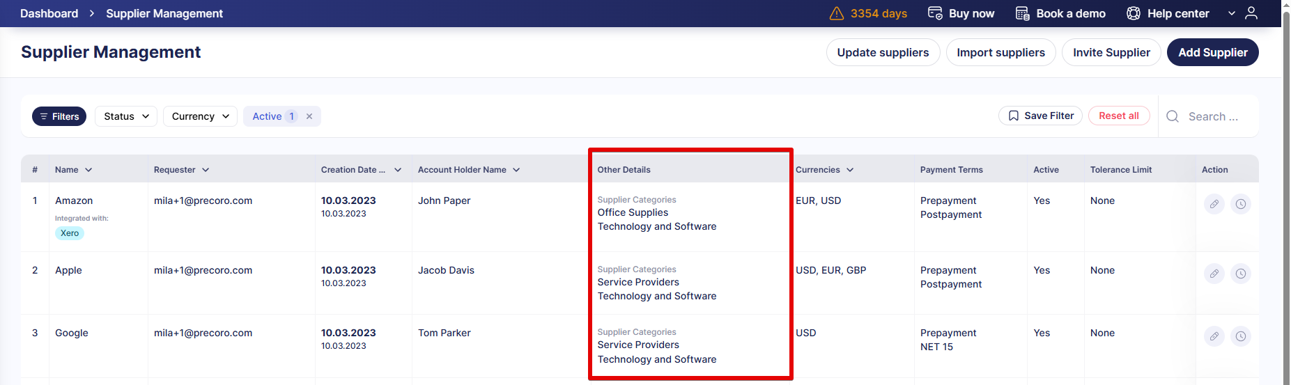The width and height of the screenshot is (1291, 385).
Task: Click the Apple supplier name
Action: 68,270
